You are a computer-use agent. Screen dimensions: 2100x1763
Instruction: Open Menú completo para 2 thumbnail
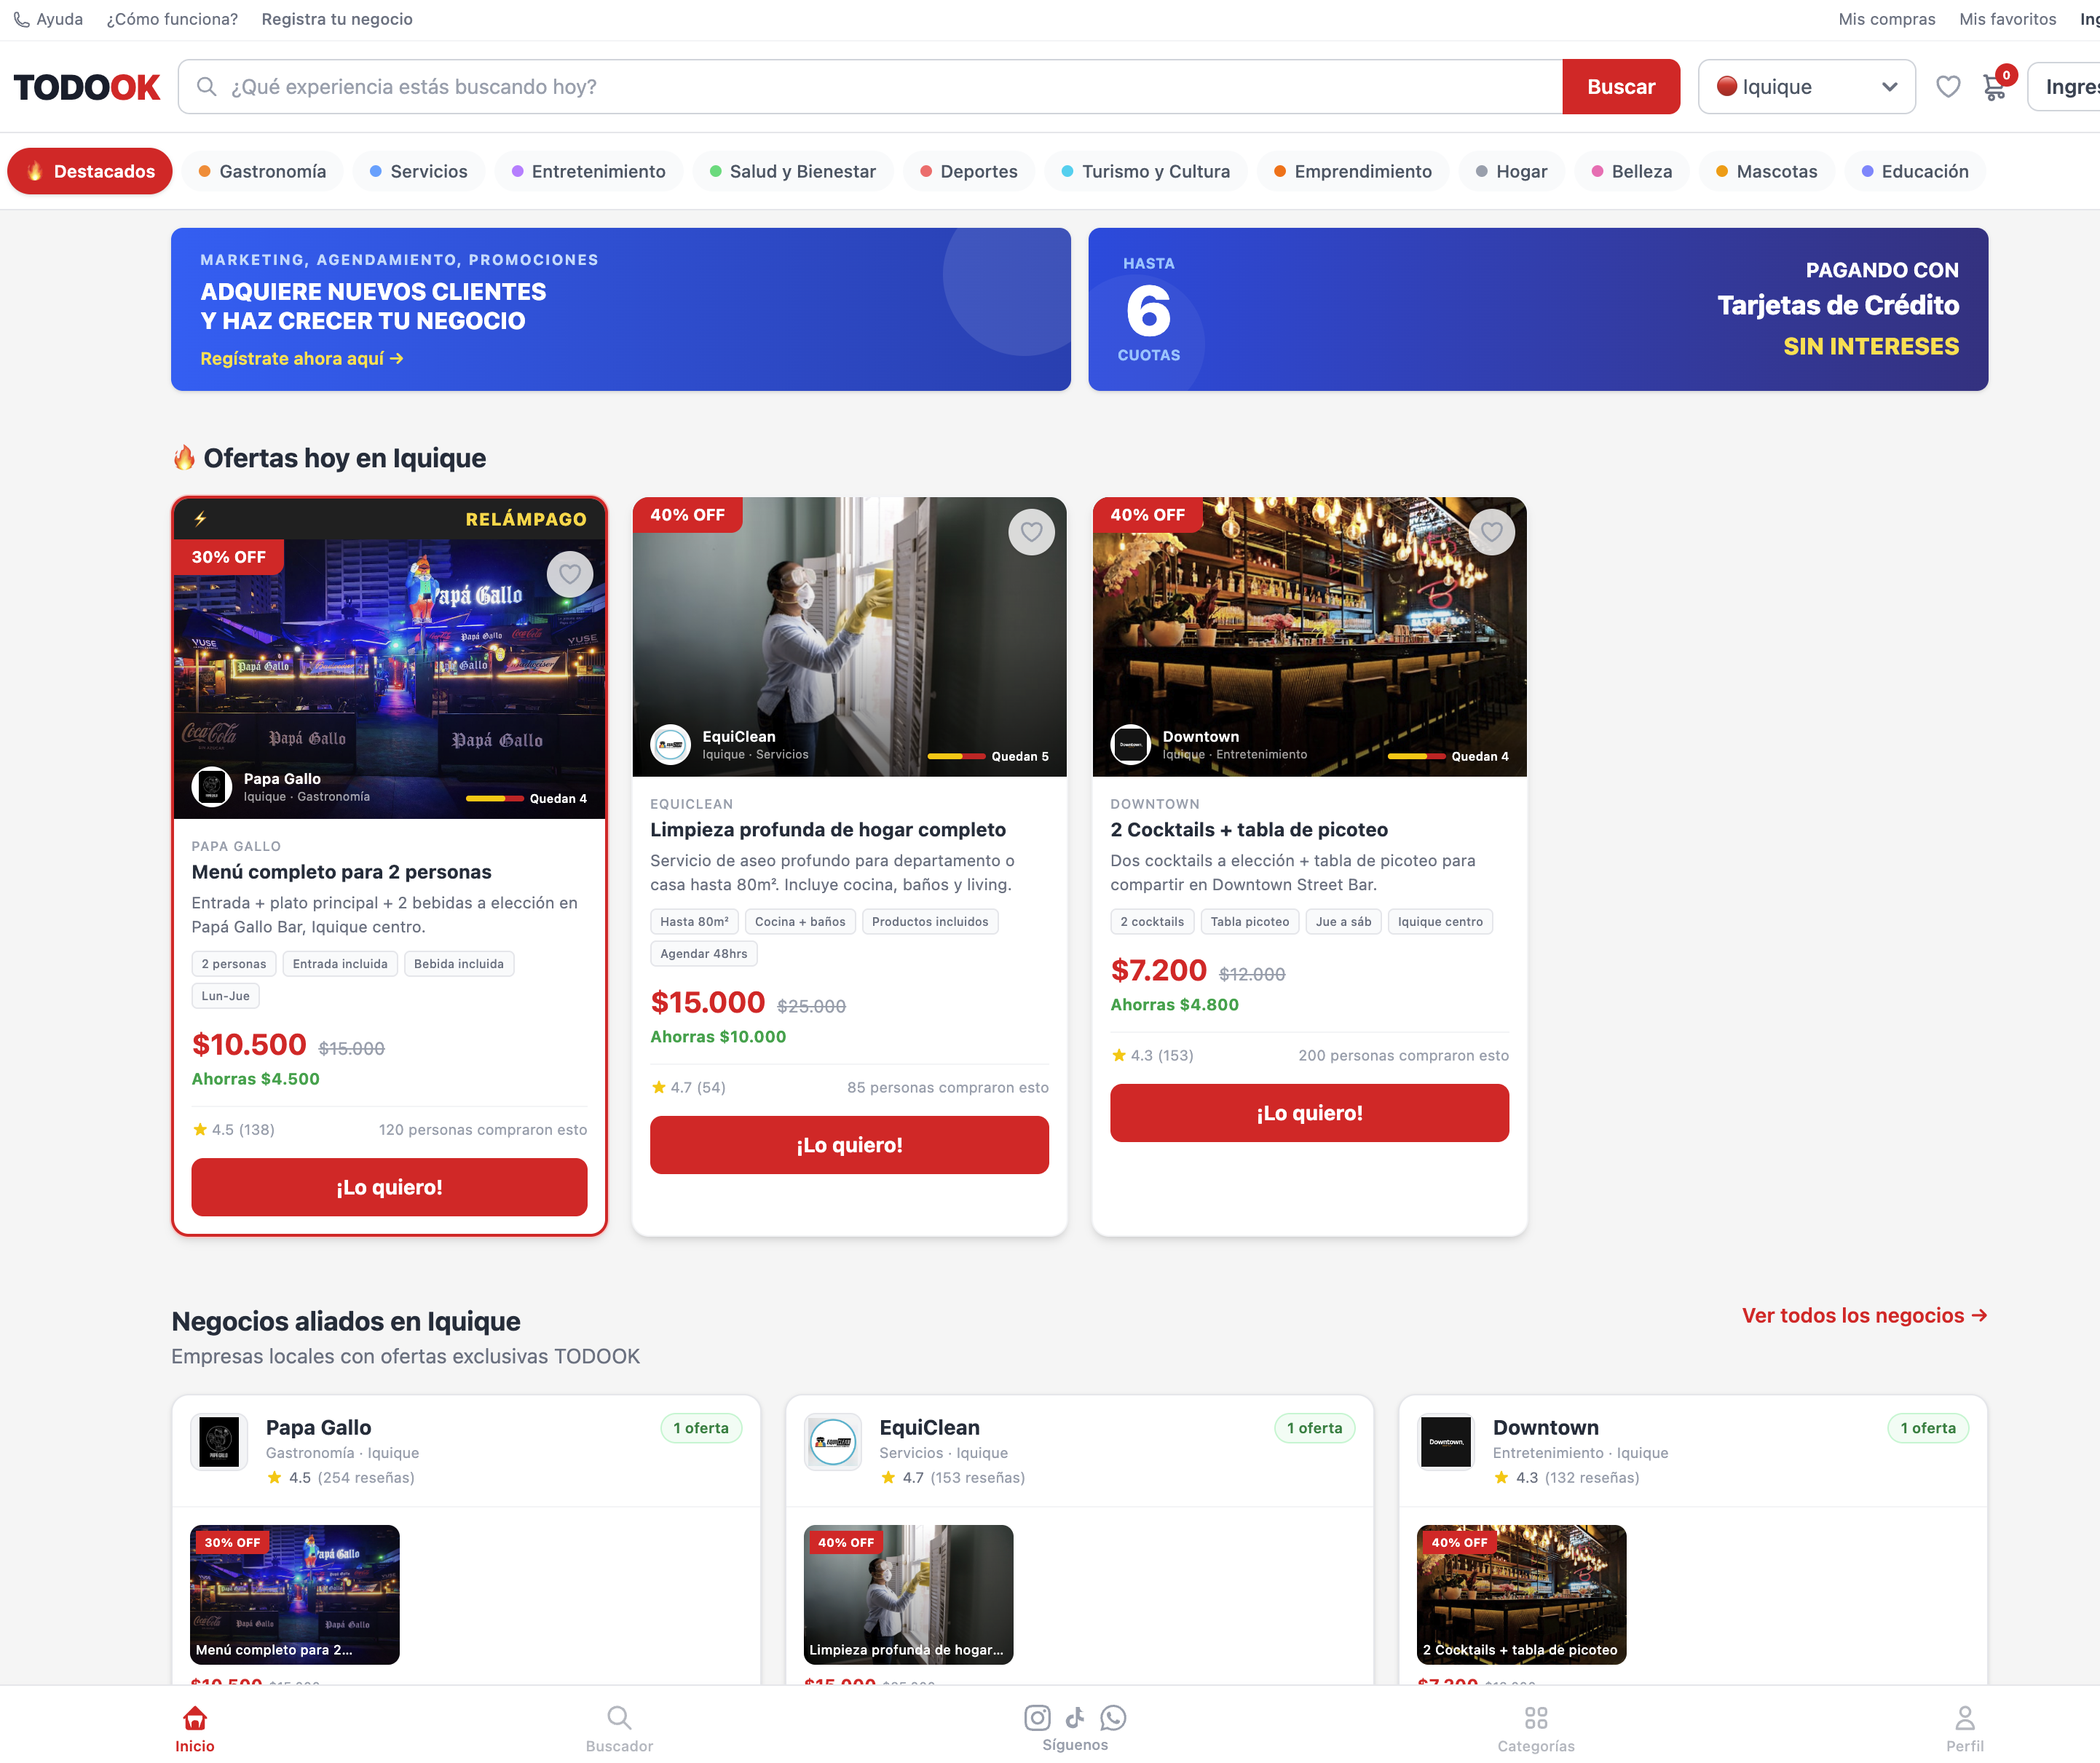(295, 1594)
